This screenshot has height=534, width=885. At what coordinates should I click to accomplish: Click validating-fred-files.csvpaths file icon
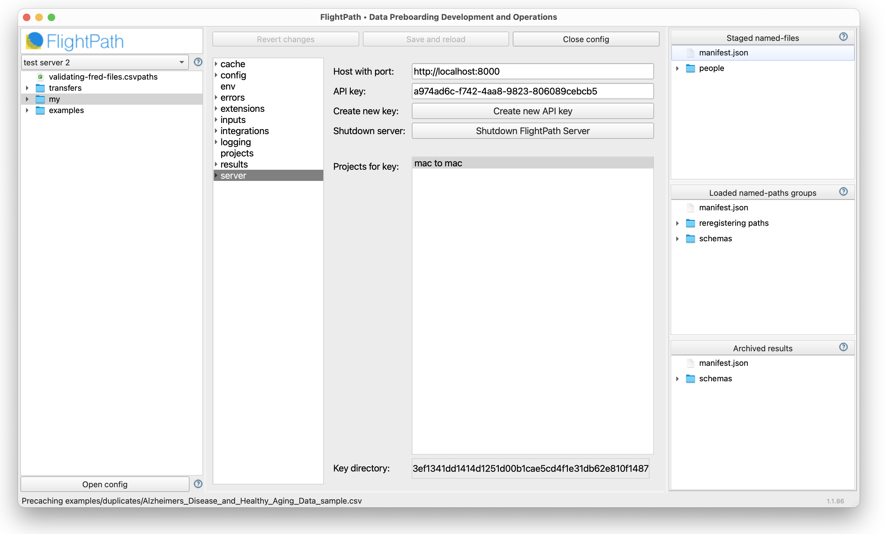click(41, 77)
